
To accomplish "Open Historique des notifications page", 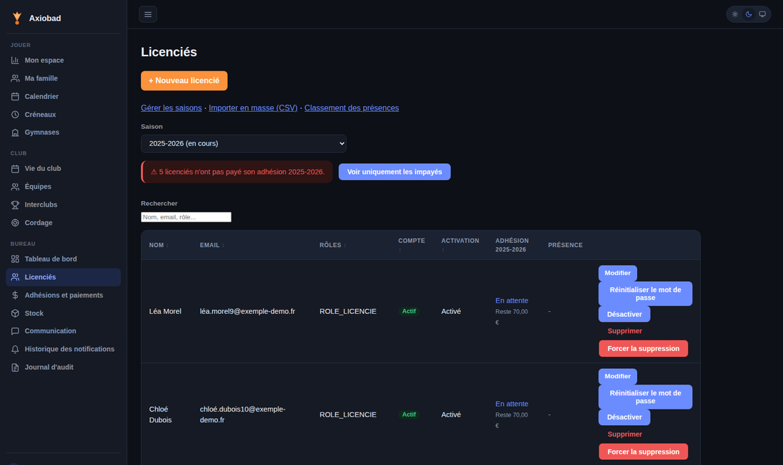I will pyautogui.click(x=63, y=349).
